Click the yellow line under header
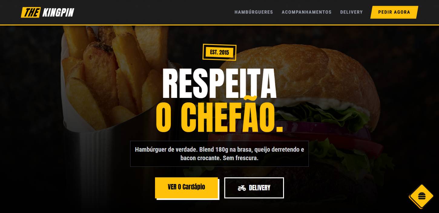439x213 pixels. [220, 25]
